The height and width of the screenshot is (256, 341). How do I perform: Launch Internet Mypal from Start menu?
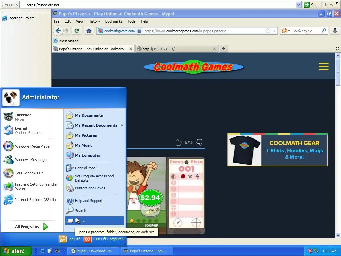click(32, 117)
